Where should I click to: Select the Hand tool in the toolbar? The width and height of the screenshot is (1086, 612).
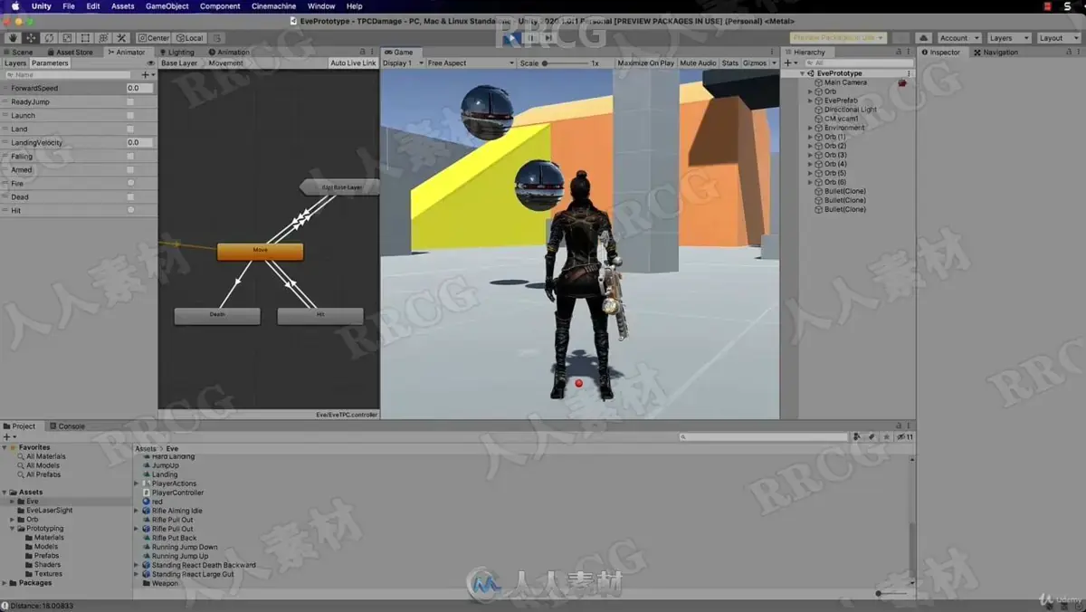(x=13, y=38)
